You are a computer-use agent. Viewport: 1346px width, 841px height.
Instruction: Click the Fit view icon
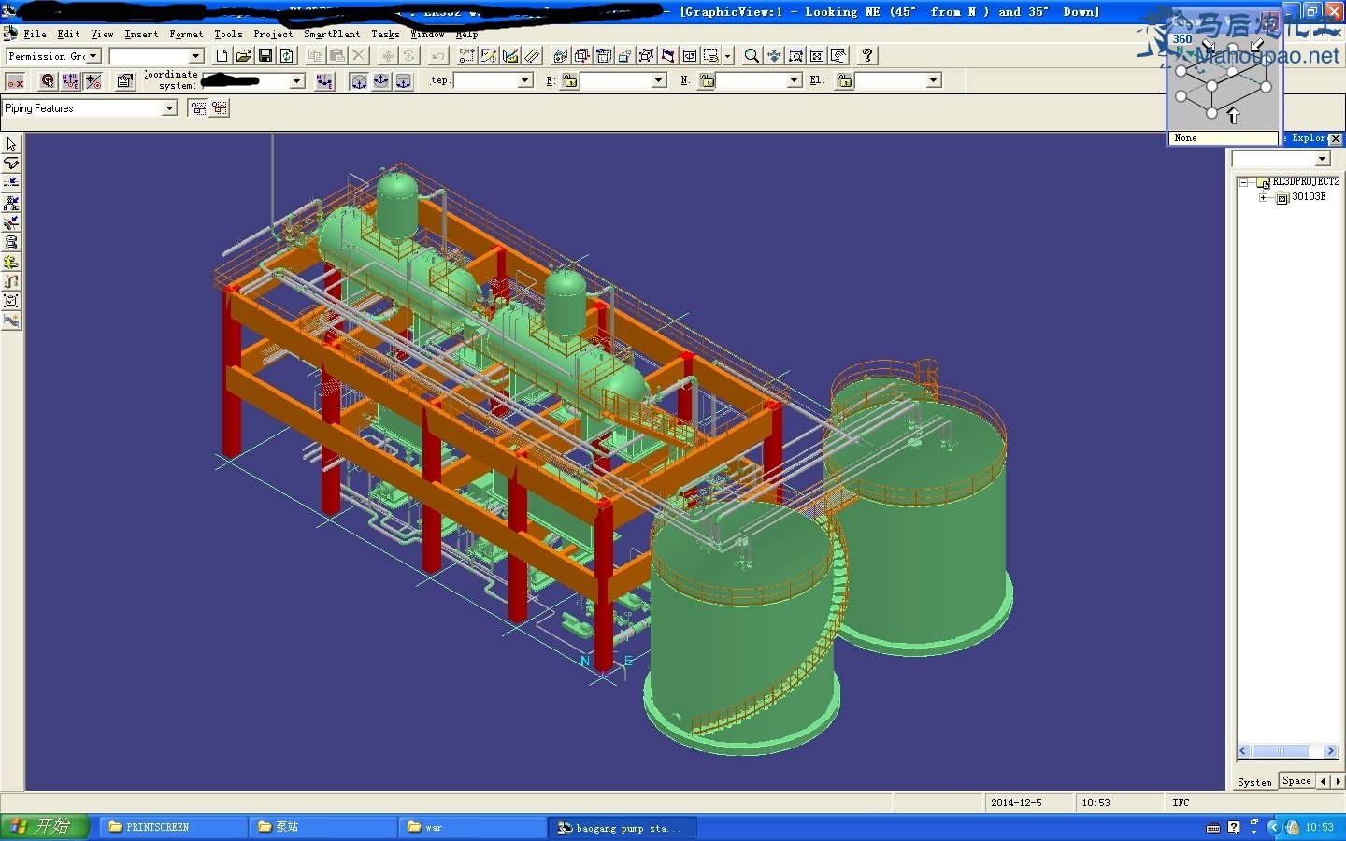(x=817, y=56)
